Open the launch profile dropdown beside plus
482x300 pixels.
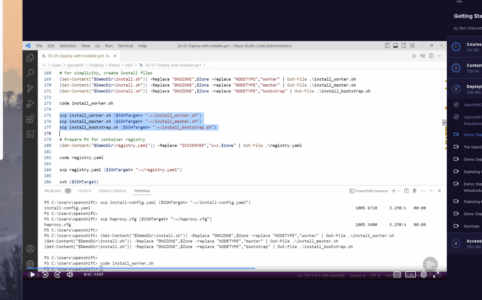pyautogui.click(x=399, y=191)
